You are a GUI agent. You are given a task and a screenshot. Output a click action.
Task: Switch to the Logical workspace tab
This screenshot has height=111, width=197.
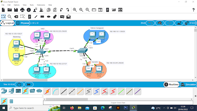pos(7,23)
